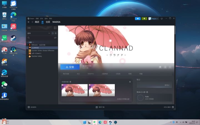This screenshot has height=125, width=200.
Task: Switch to the 商店 store tab
Action: [37, 22]
